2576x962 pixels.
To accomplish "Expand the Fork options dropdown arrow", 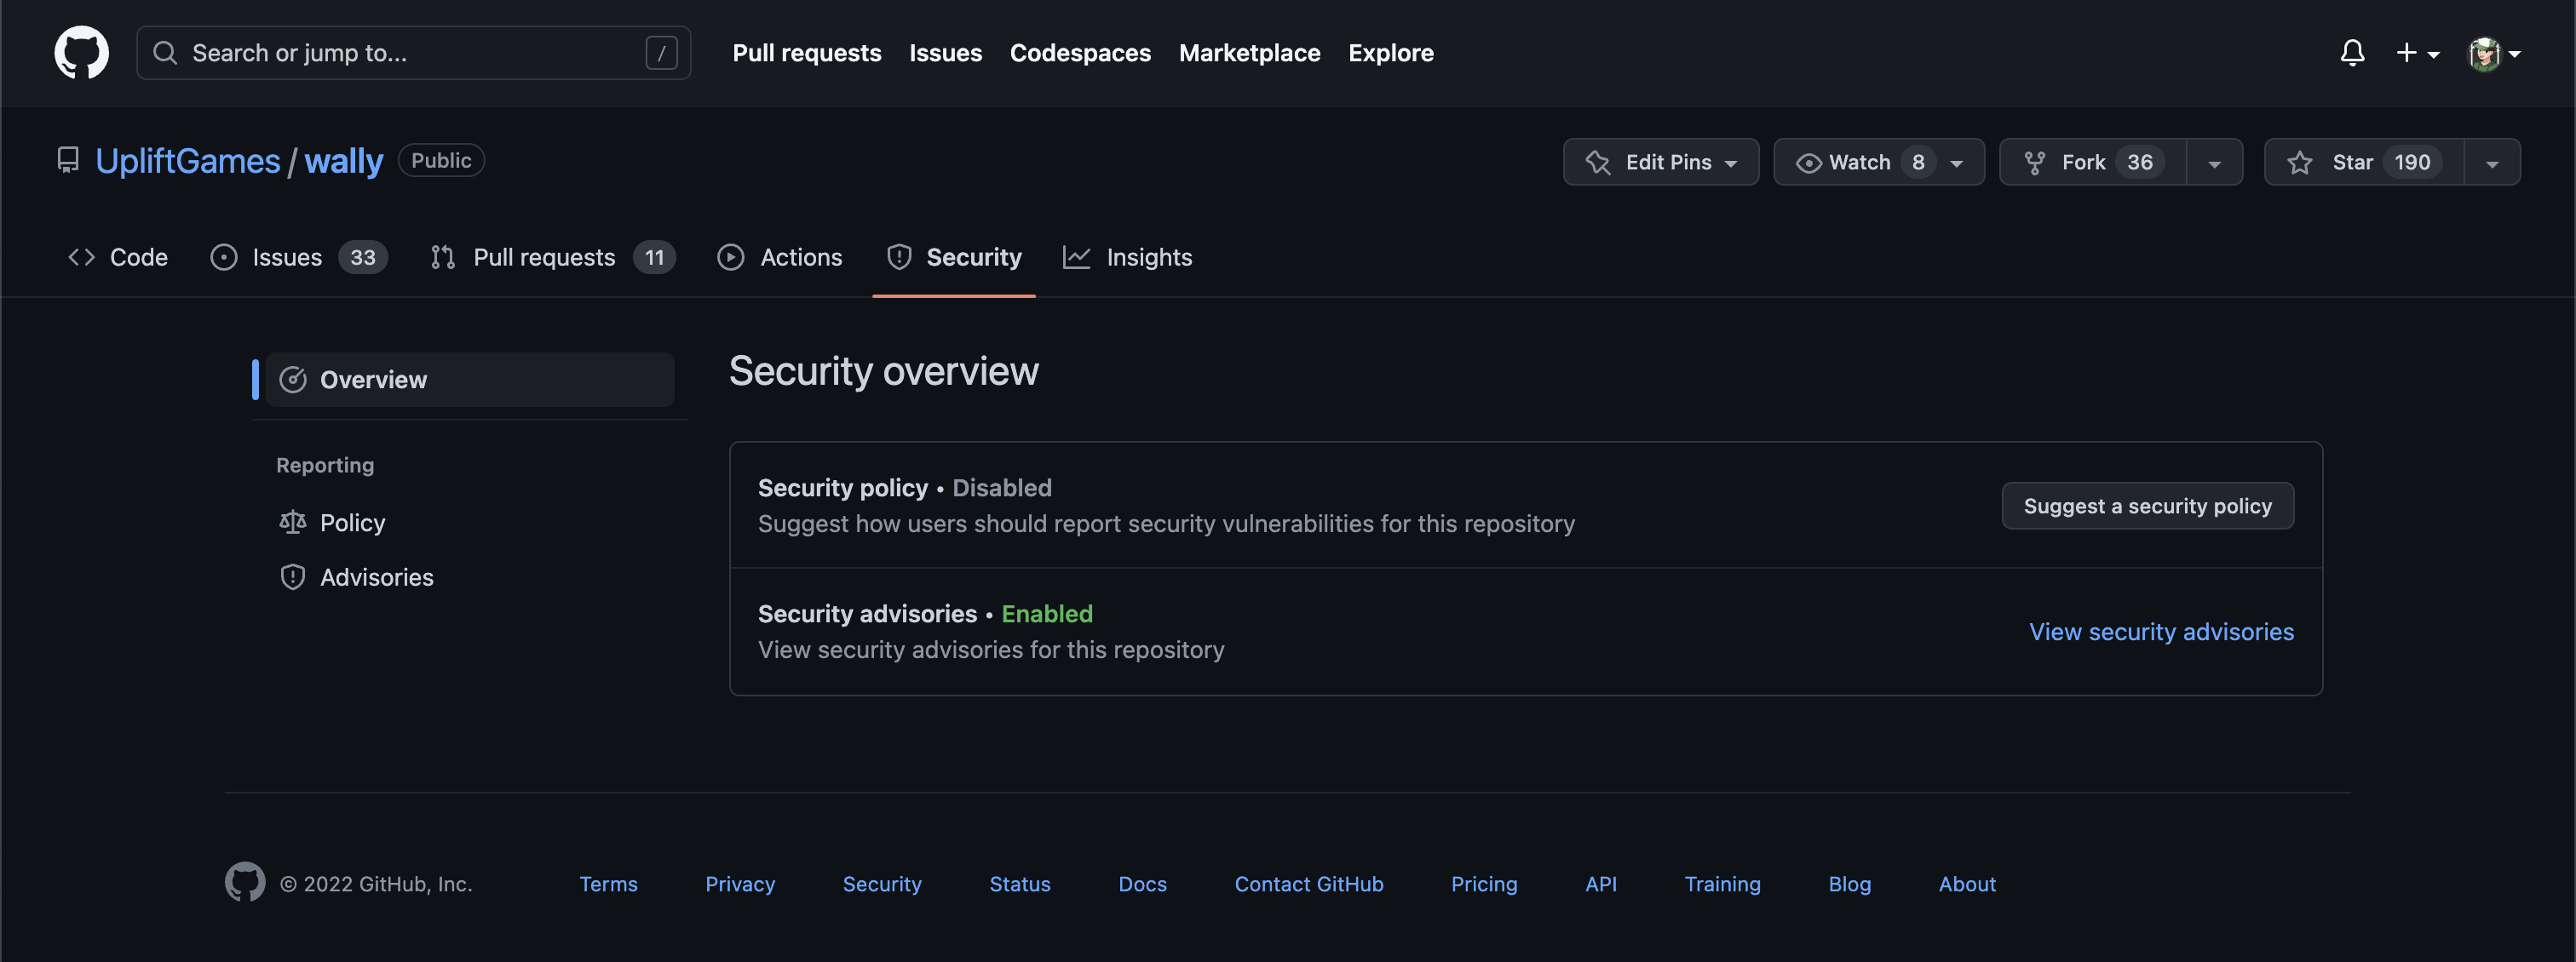I will [x=2214, y=163].
